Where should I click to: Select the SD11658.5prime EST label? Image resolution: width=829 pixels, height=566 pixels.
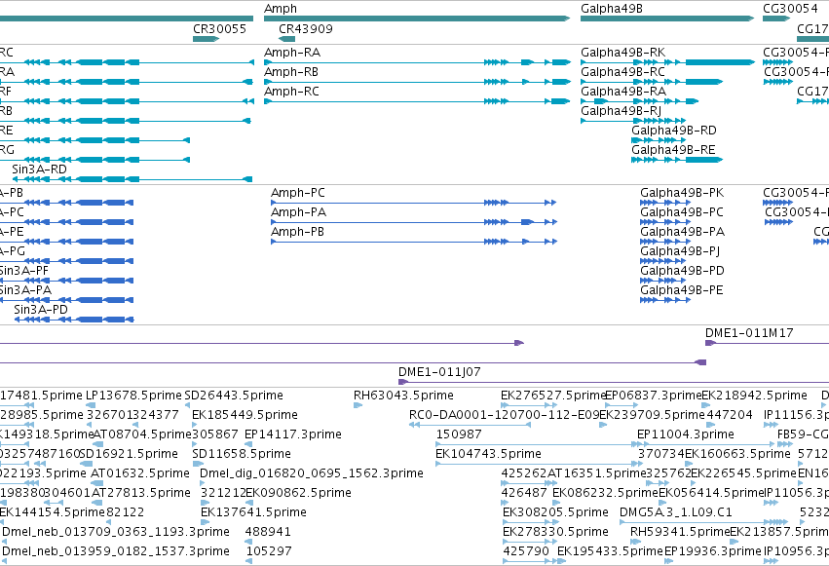pyautogui.click(x=242, y=454)
